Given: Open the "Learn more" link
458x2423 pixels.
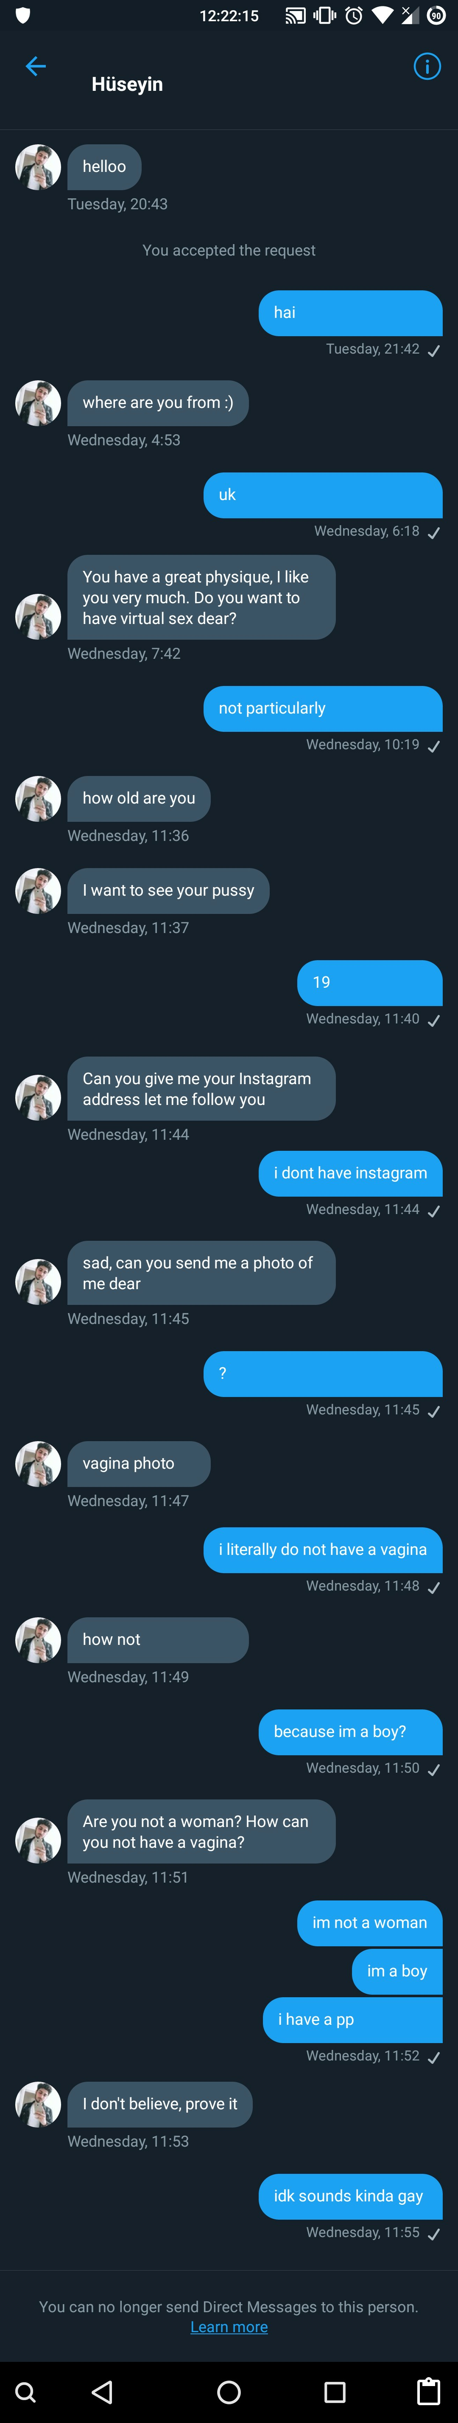Looking at the screenshot, I should (229, 2326).
